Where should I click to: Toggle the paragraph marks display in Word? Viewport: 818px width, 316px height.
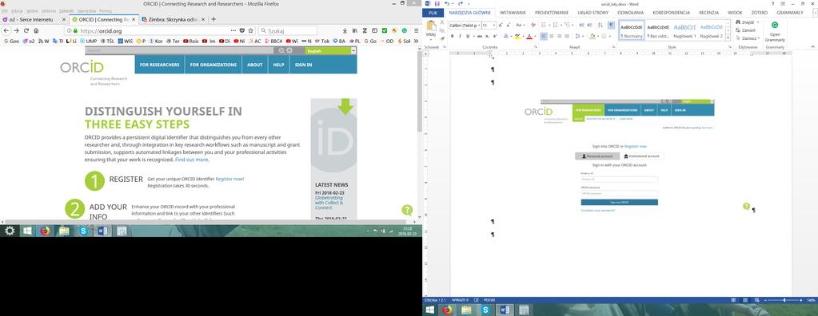611,25
